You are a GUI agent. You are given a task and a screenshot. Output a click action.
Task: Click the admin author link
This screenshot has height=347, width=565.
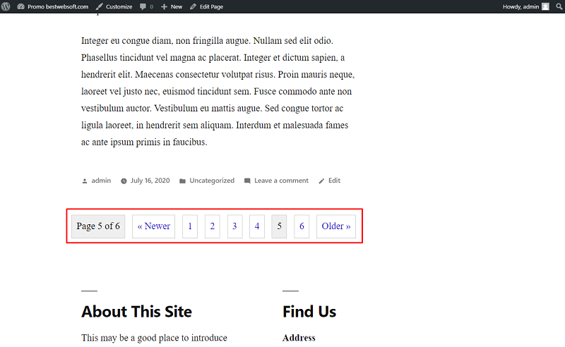click(101, 181)
